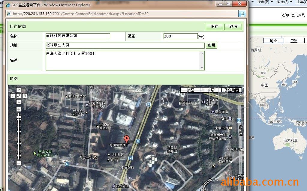Click description box scroll down arrow

[202, 68]
